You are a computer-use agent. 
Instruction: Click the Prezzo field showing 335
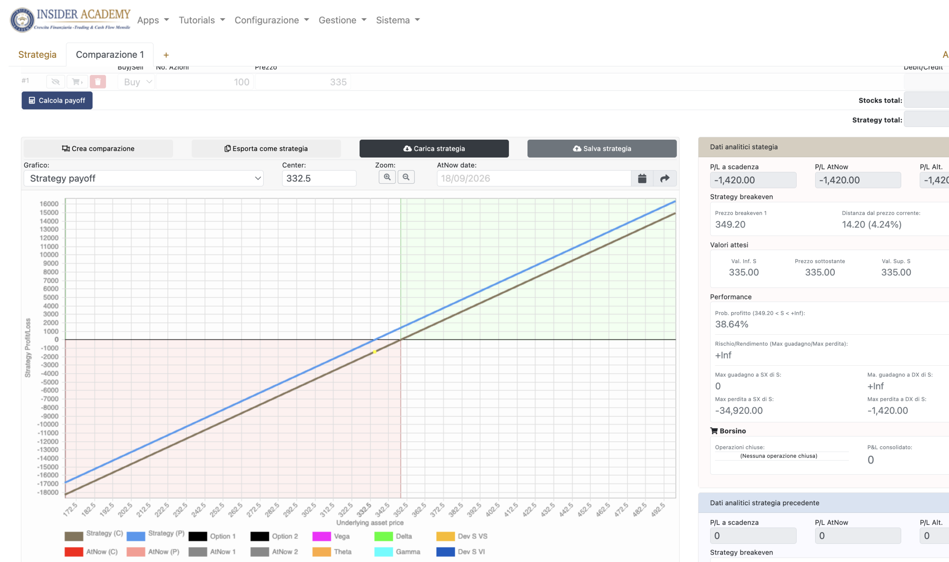[303, 82]
